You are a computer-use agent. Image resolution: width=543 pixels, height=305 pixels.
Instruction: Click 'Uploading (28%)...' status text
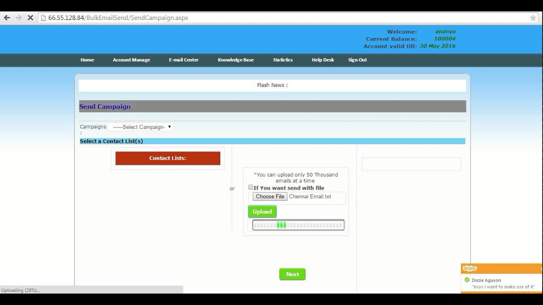point(20,290)
